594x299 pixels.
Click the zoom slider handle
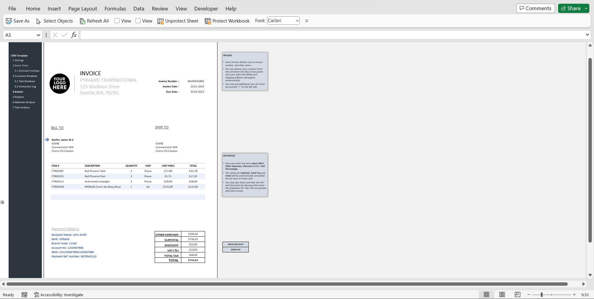click(x=542, y=295)
